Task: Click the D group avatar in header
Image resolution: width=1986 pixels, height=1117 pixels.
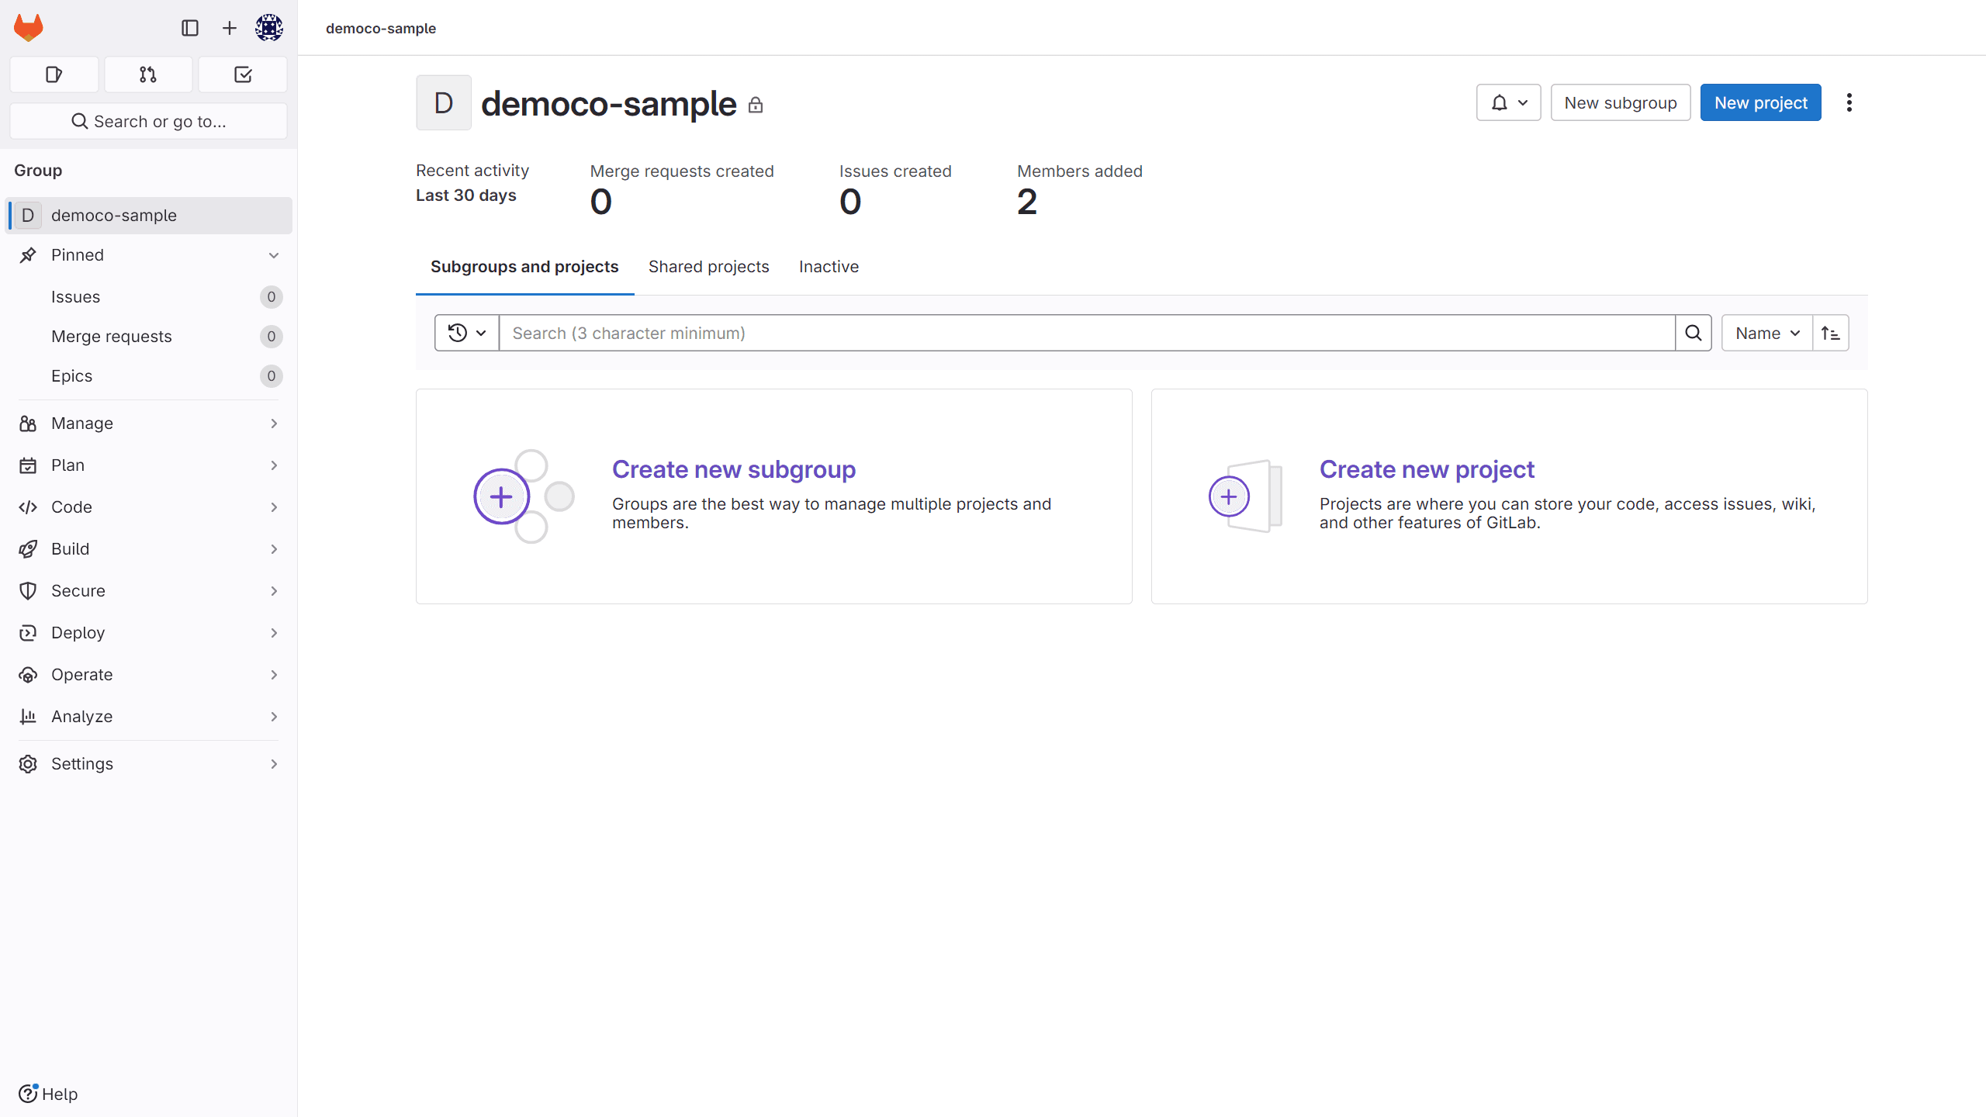Action: pos(444,102)
